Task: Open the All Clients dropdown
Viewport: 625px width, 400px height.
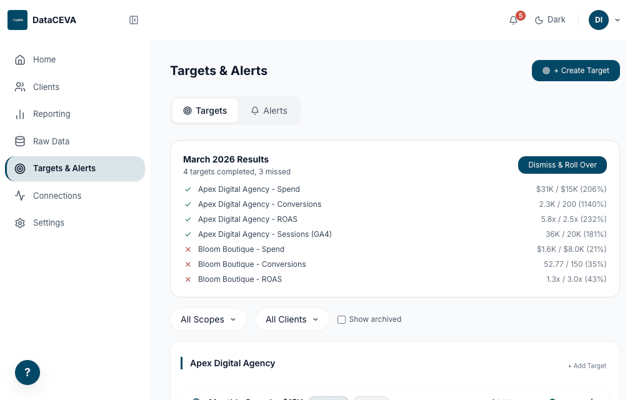Action: [x=292, y=319]
